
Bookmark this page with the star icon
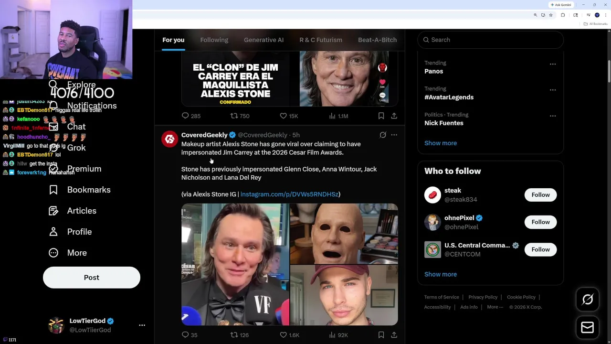(550, 15)
